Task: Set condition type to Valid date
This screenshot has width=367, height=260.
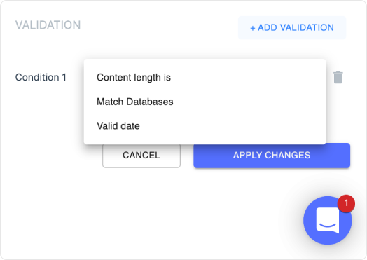Action: point(205,125)
